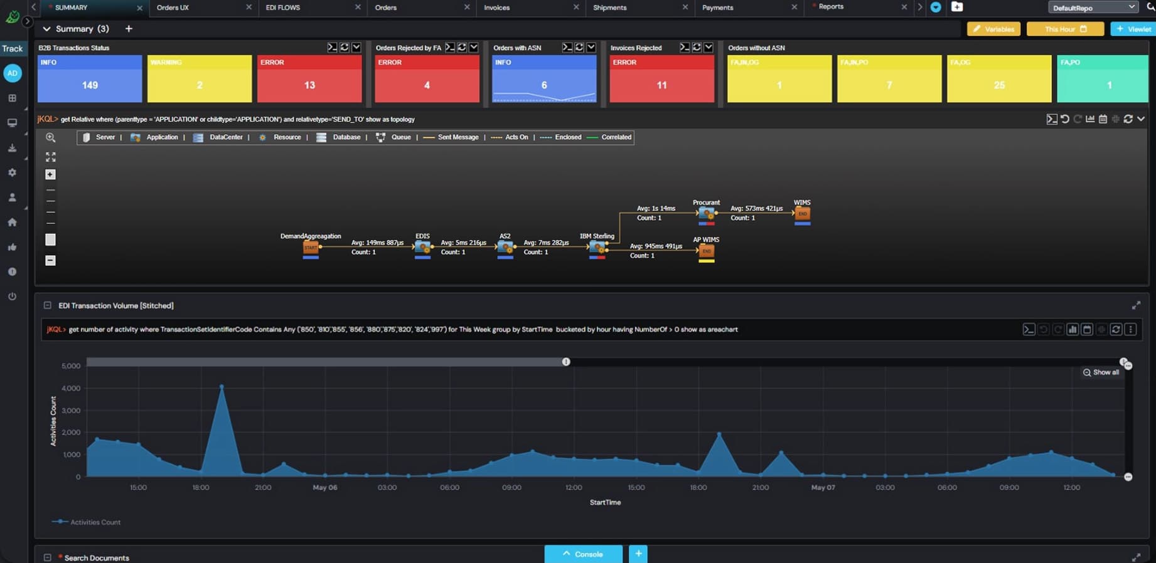This screenshot has height=563, width=1156.
Task: Close the SUMMARY tab
Action: coord(139,8)
